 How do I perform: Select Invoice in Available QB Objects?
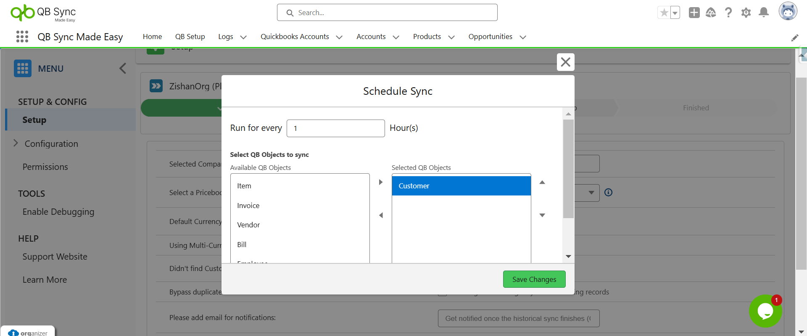[x=248, y=206]
